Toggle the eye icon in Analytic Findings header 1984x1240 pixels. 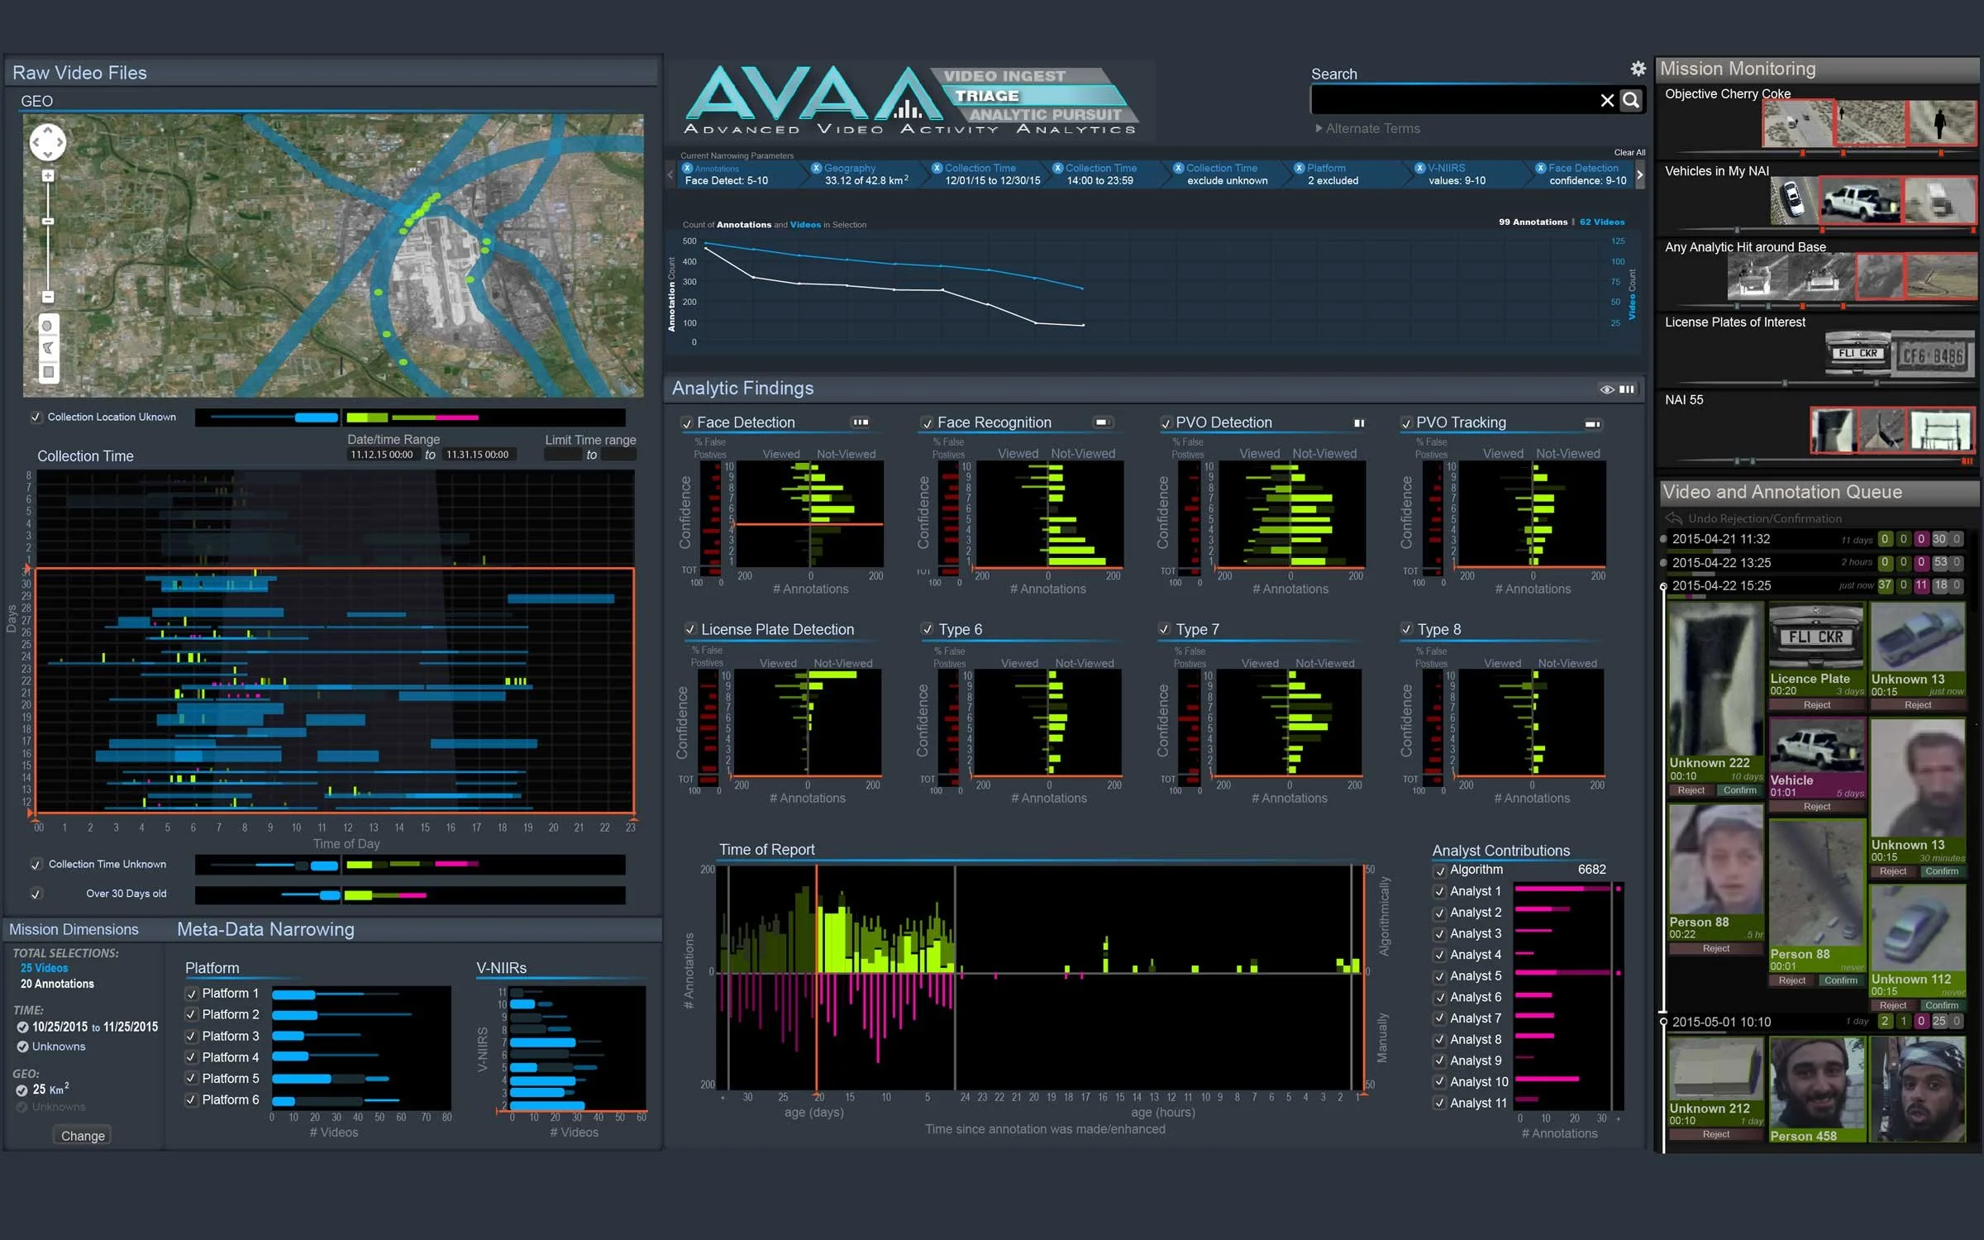pyautogui.click(x=1606, y=389)
